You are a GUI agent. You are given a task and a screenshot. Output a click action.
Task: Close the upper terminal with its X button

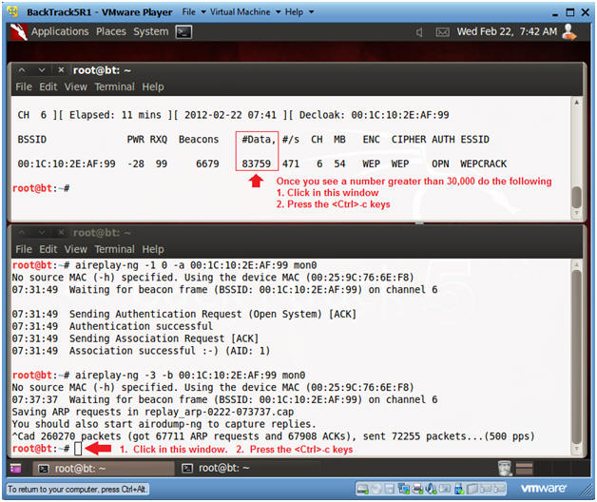tap(61, 70)
